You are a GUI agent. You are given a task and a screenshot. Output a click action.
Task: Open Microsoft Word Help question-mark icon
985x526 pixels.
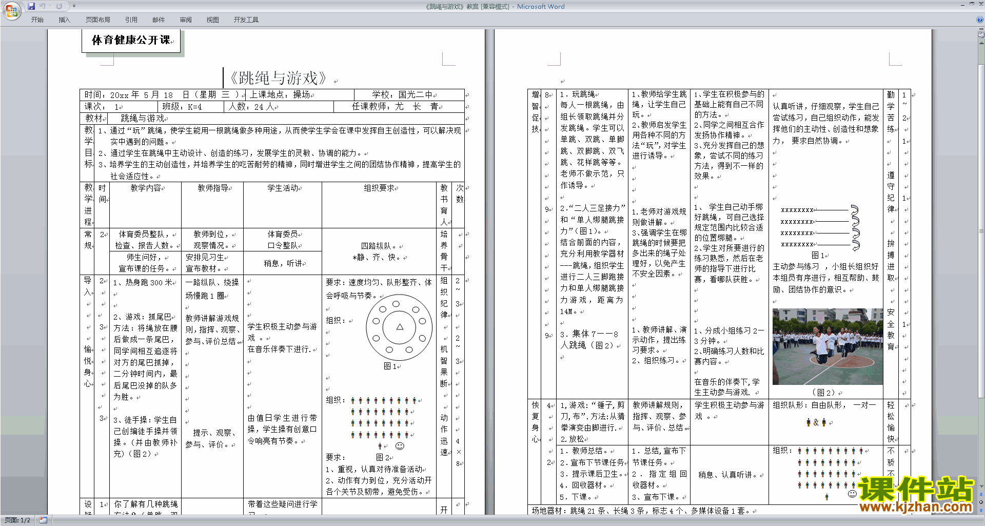(x=980, y=20)
